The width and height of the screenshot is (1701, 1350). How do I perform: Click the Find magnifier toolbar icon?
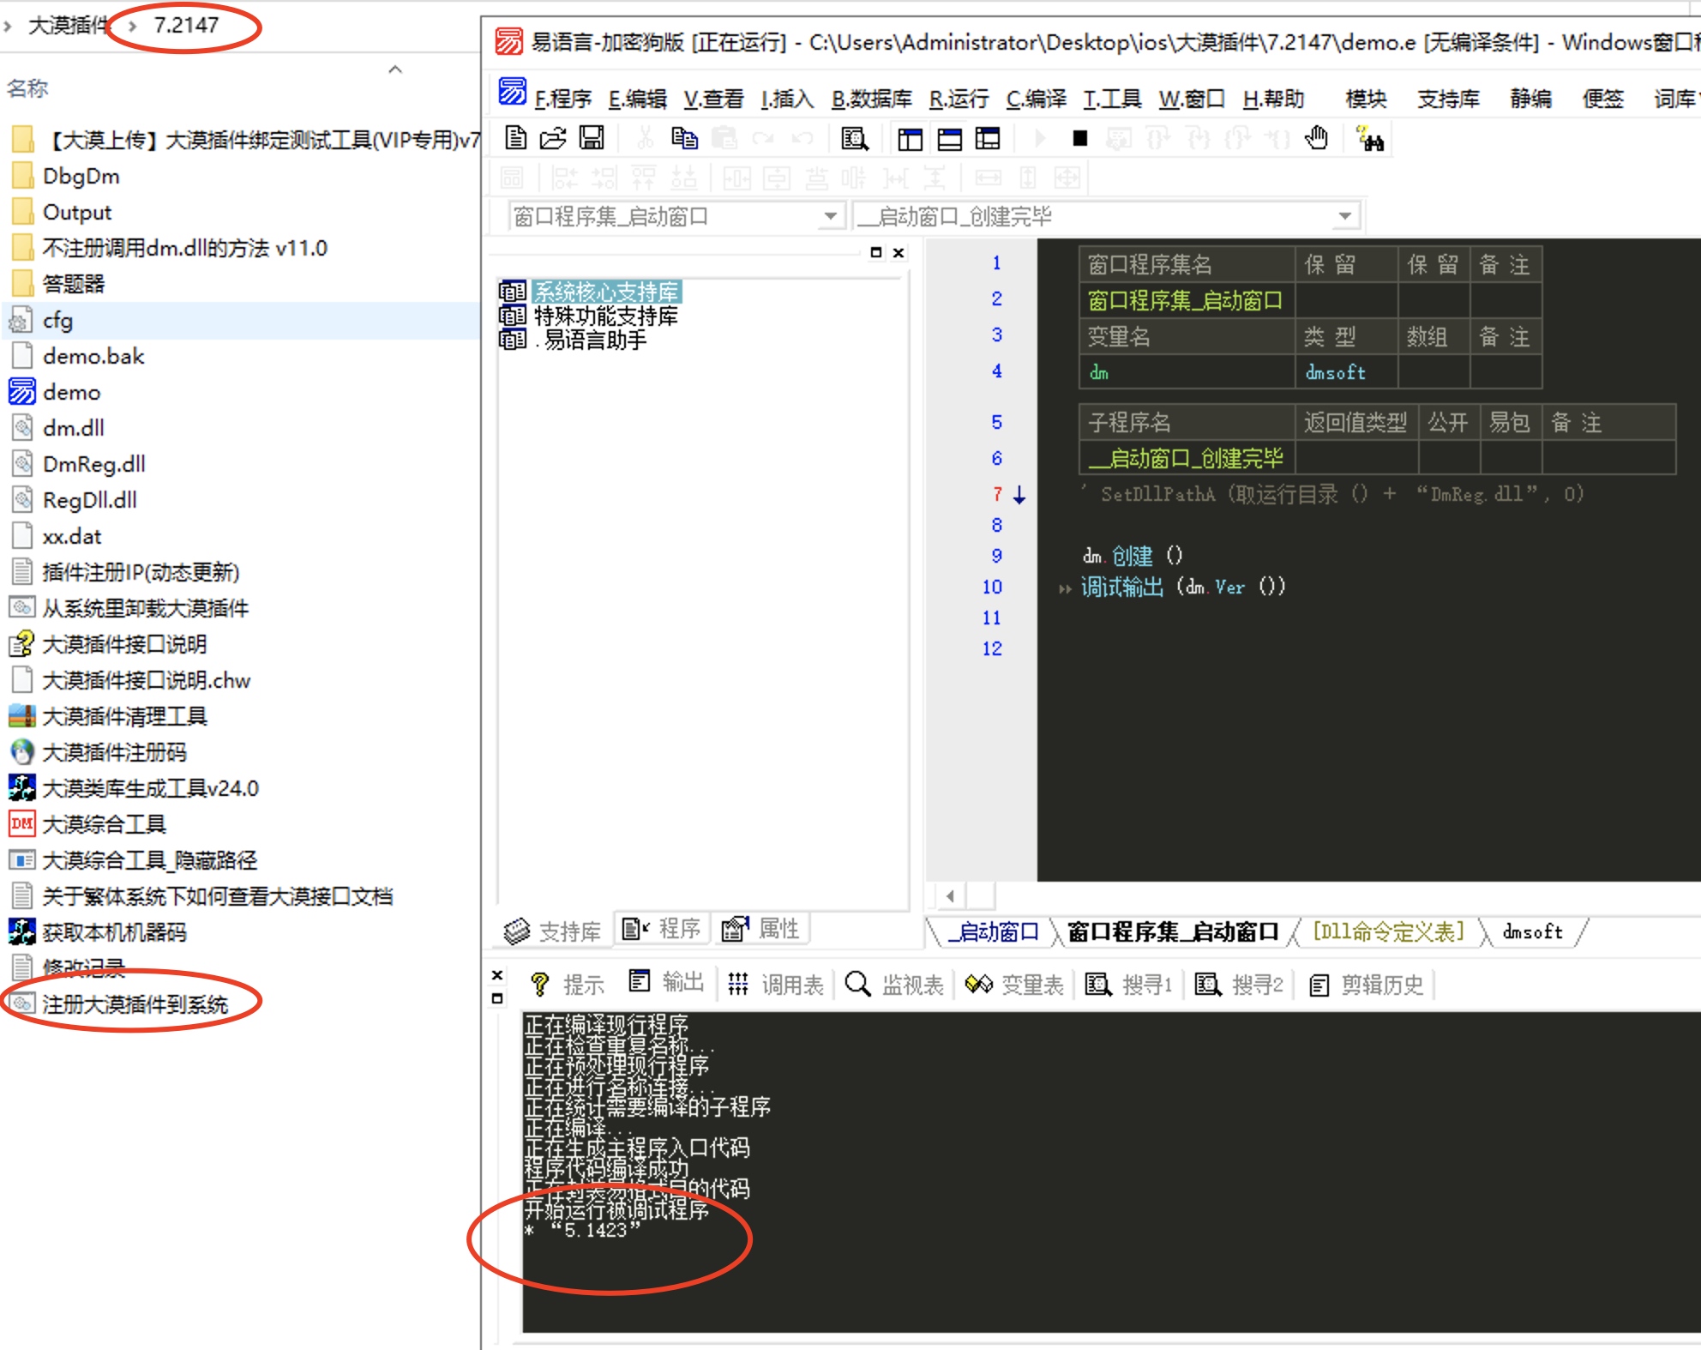[854, 138]
